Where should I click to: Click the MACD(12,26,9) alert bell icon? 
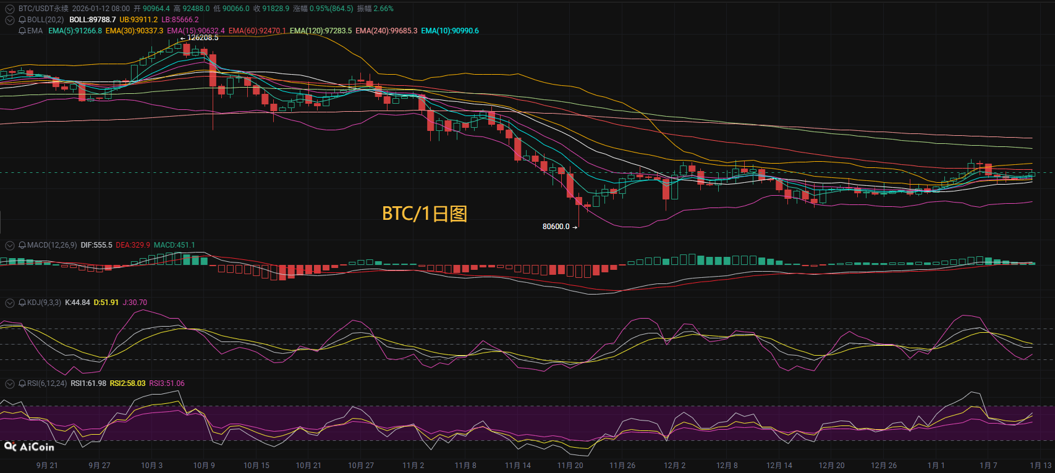[x=23, y=245]
